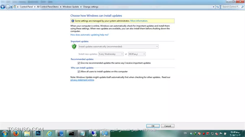The height and width of the screenshot is (137, 245).
Task: Click the red circle recording tray icon
Action: click(203, 133)
